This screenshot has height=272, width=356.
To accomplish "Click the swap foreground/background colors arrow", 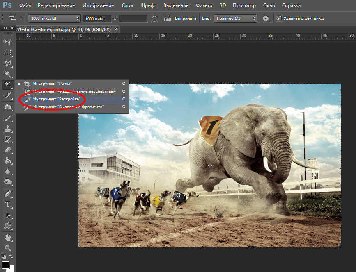I will 11,257.
